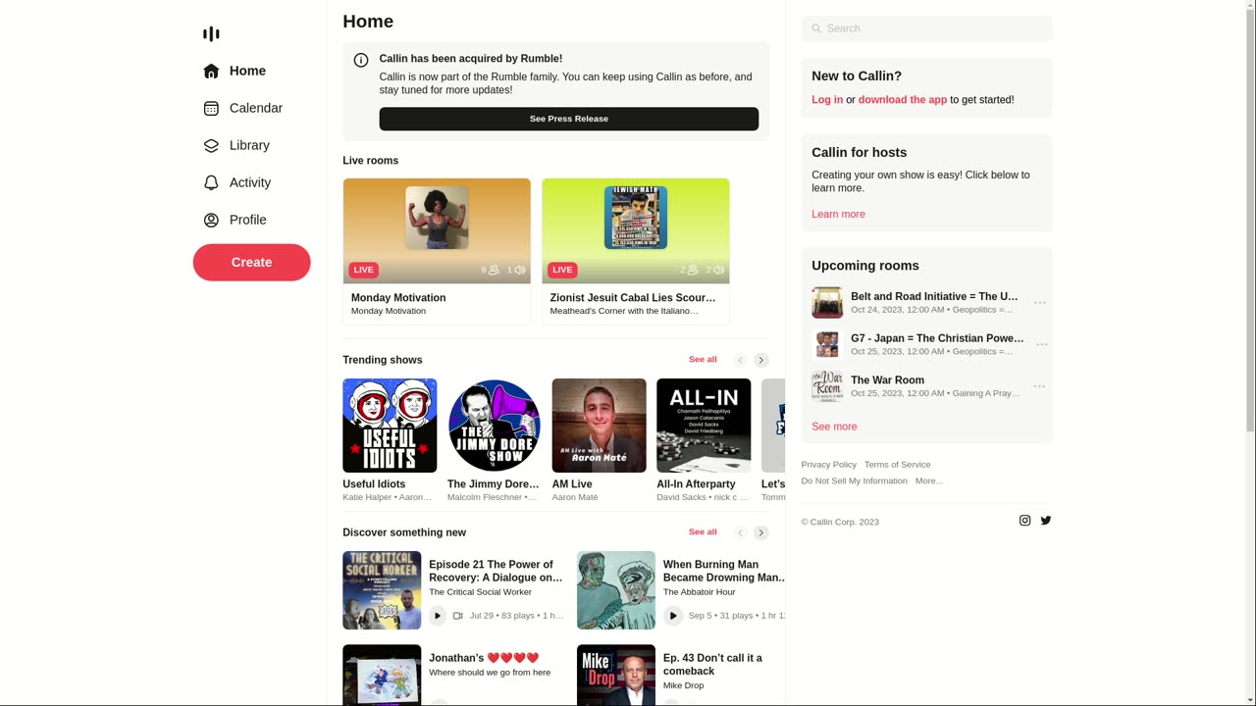The image size is (1256, 706).
Task: Open Belt and Road Initiative room thumbnail
Action: pos(827,303)
